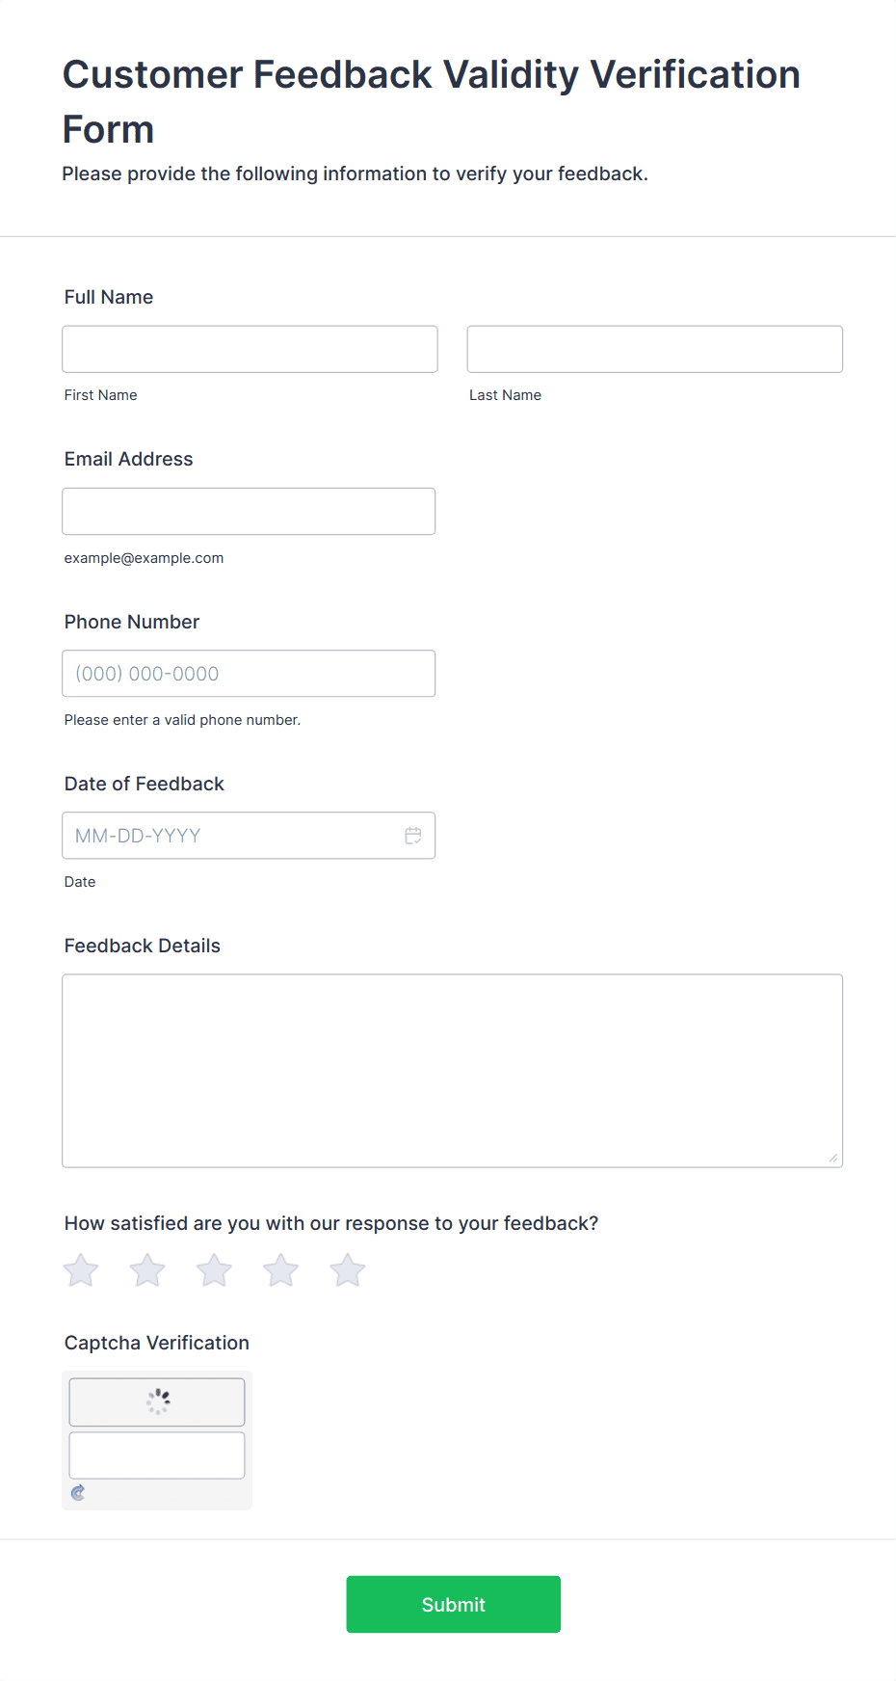Click the Full Name label
This screenshot has height=1681, width=896.
coord(109,297)
